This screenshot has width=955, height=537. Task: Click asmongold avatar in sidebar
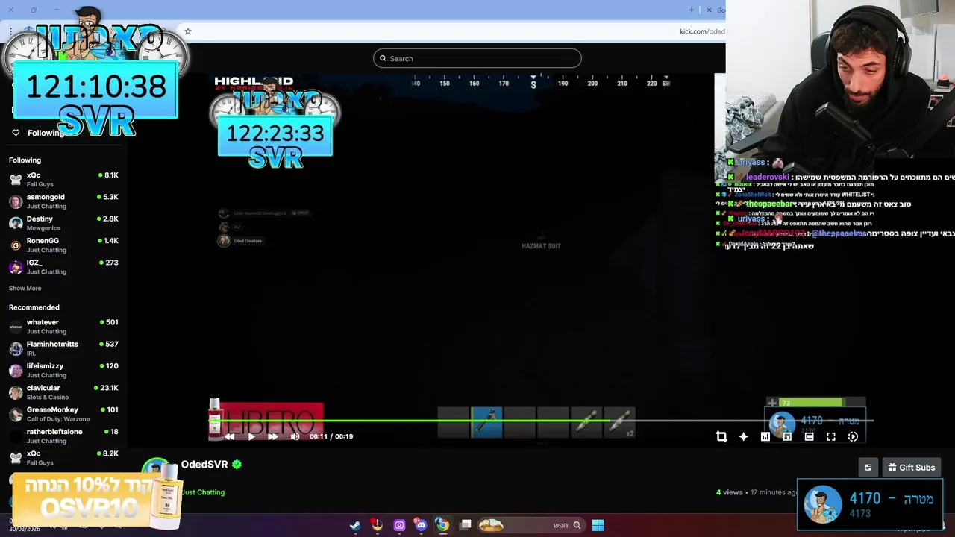tap(16, 201)
